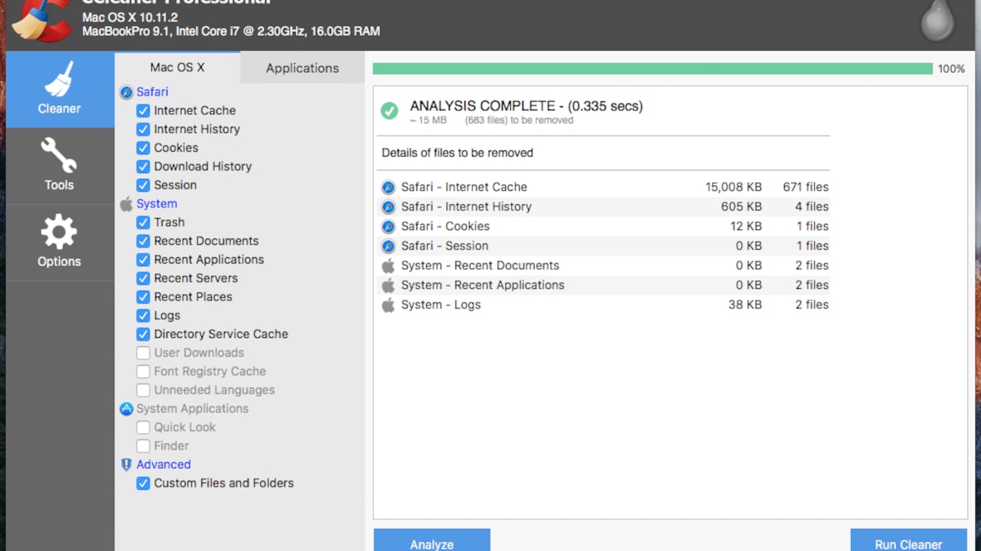The width and height of the screenshot is (981, 551).
Task: Click the green analysis complete checkmark icon
Action: click(390, 111)
